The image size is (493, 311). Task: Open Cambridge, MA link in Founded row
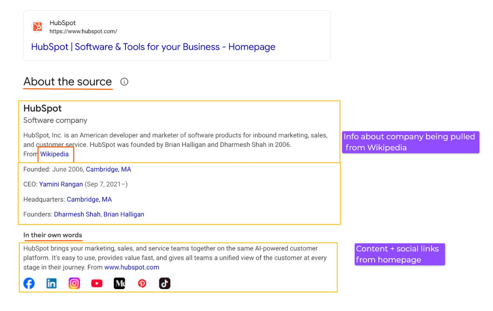click(x=109, y=169)
